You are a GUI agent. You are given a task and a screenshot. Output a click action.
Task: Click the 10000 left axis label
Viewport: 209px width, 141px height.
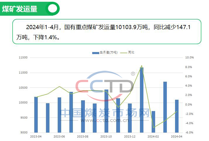coord(23,103)
